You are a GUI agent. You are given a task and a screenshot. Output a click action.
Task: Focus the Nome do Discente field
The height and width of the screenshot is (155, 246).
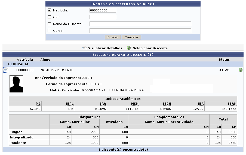140,24
